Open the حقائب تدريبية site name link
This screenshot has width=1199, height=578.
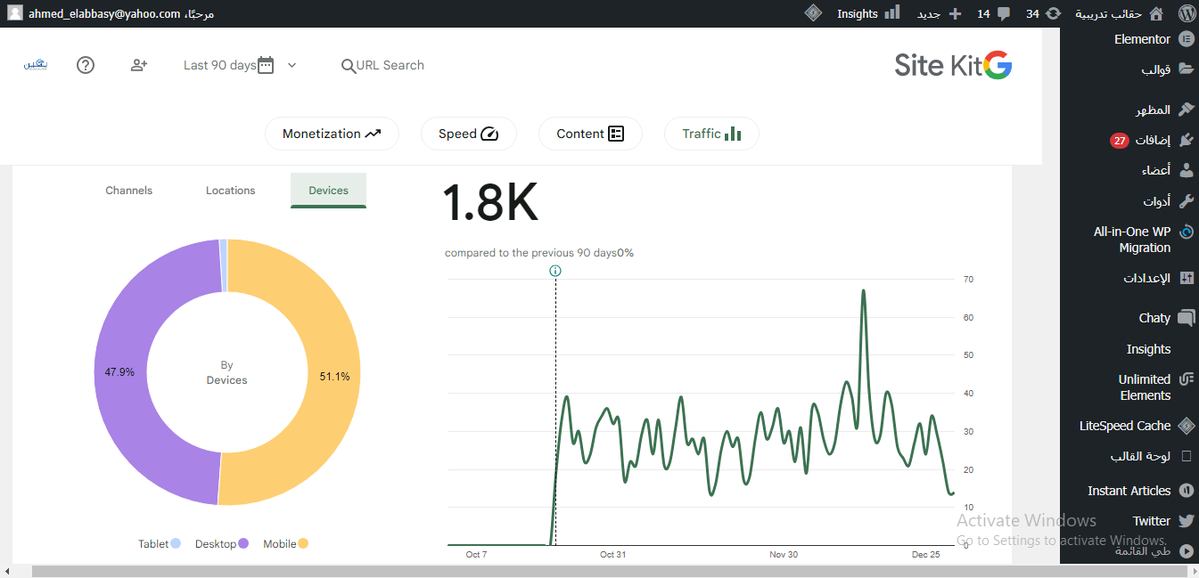pyautogui.click(x=1108, y=13)
